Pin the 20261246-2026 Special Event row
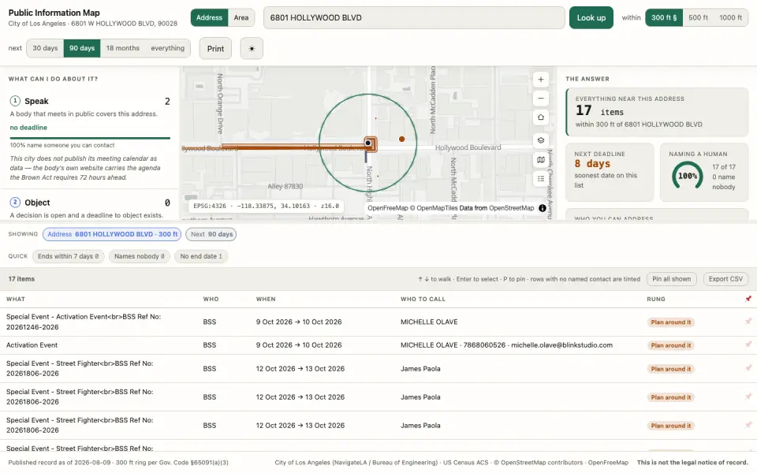Screen dimensions: 757x473 point(748,322)
